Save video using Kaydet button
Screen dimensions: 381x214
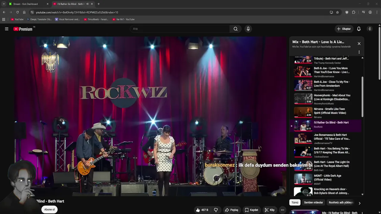pos(252,210)
